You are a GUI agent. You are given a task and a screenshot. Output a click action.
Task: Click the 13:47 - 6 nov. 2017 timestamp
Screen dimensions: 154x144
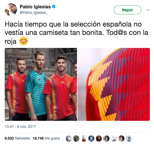(x=20, y=127)
